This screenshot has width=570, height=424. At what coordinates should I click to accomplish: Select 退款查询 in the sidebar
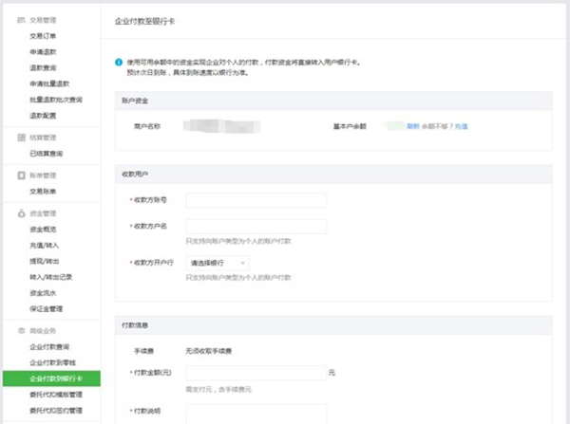(44, 67)
